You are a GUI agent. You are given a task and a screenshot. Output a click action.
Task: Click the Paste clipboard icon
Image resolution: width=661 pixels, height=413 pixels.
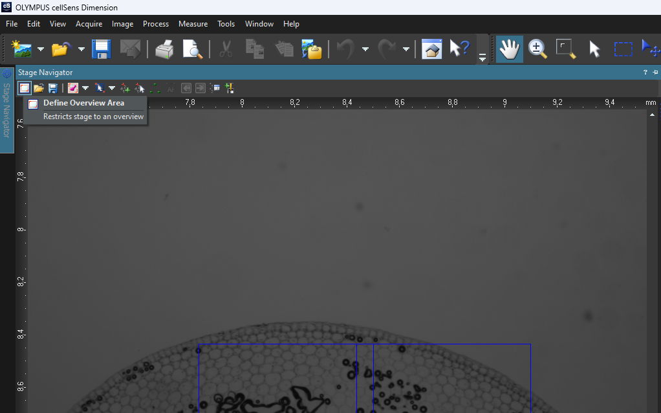click(284, 49)
